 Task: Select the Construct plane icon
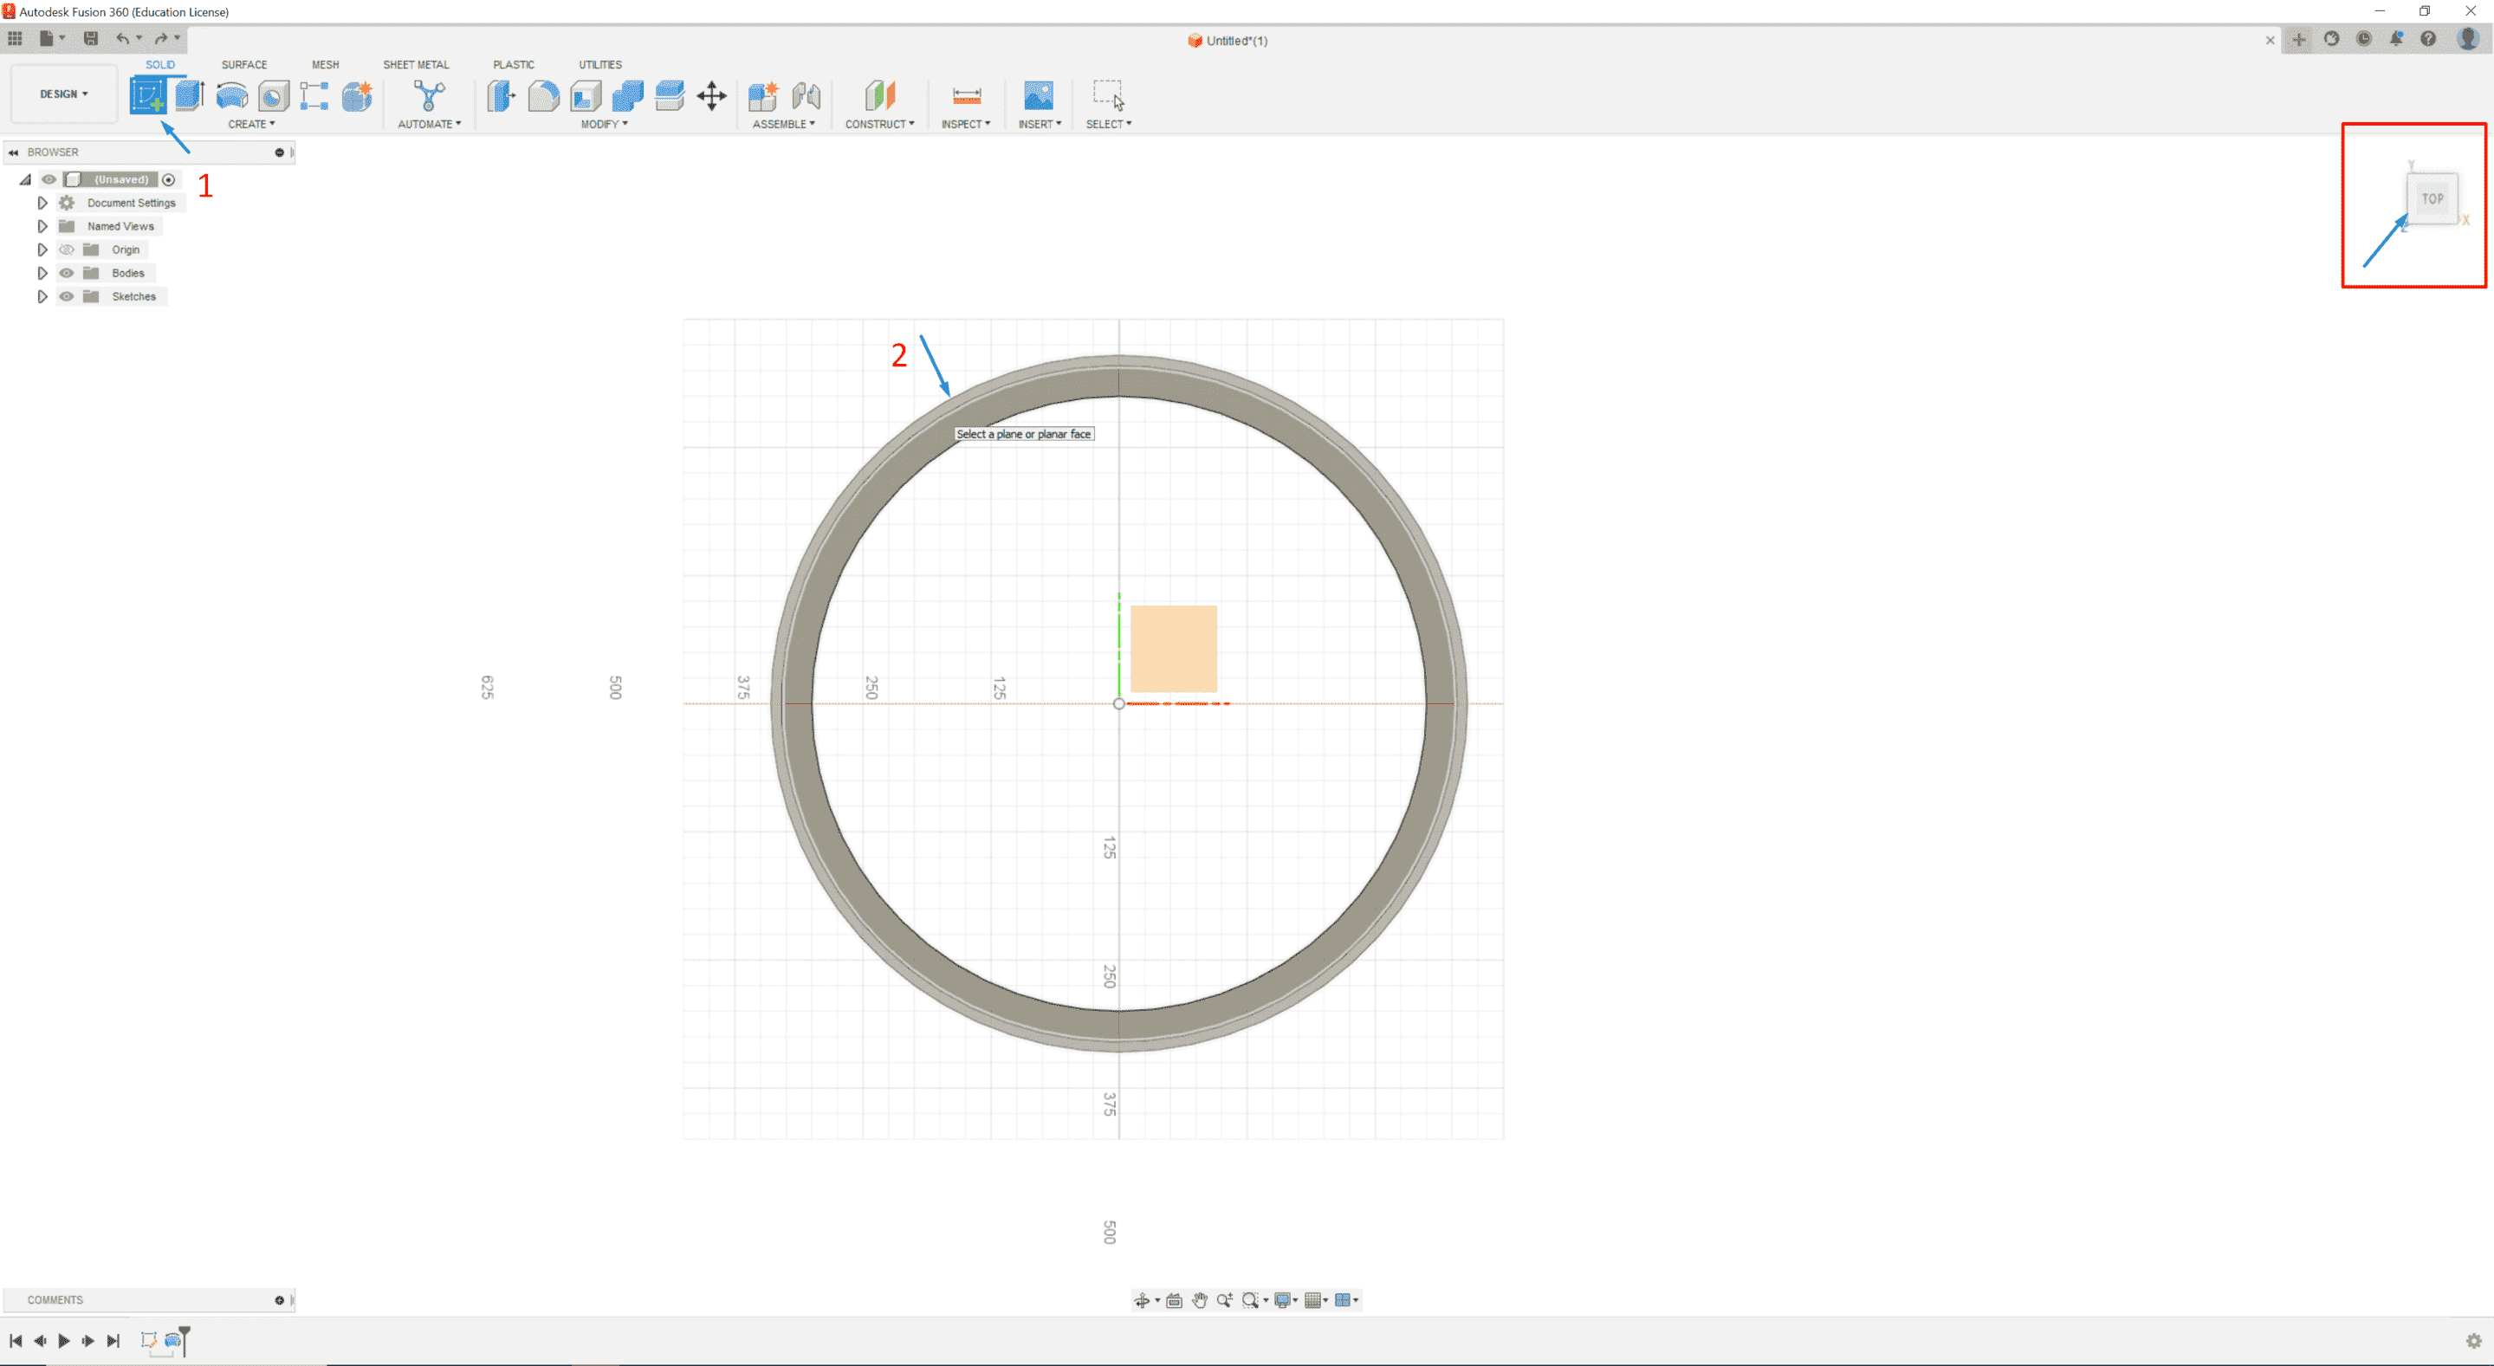coord(879,95)
